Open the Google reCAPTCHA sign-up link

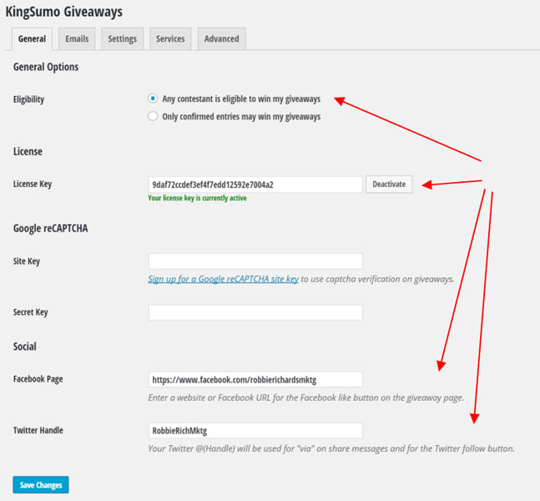pos(223,280)
